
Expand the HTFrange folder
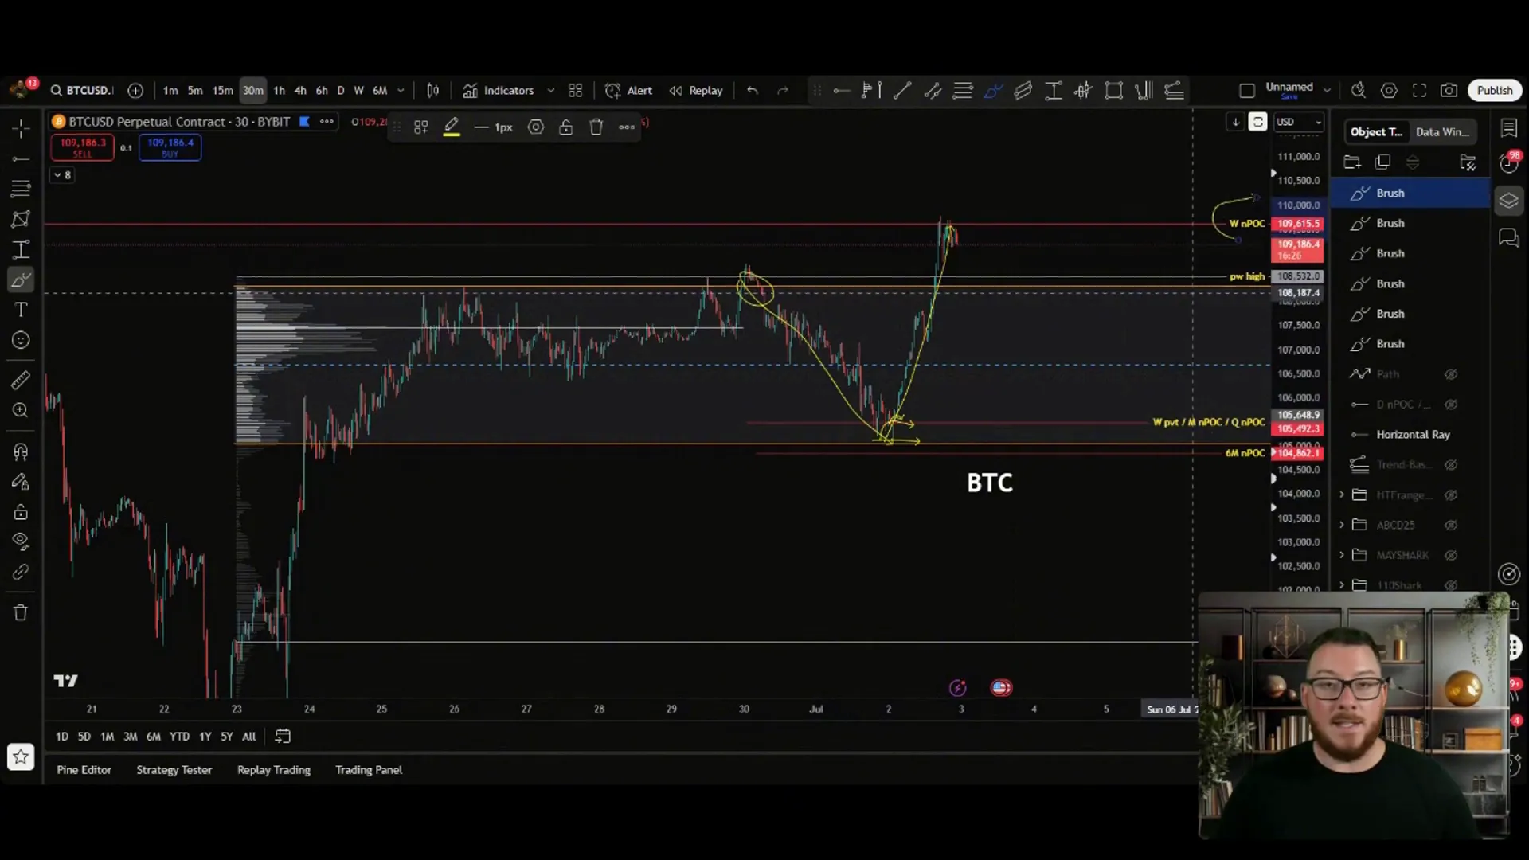click(1342, 495)
